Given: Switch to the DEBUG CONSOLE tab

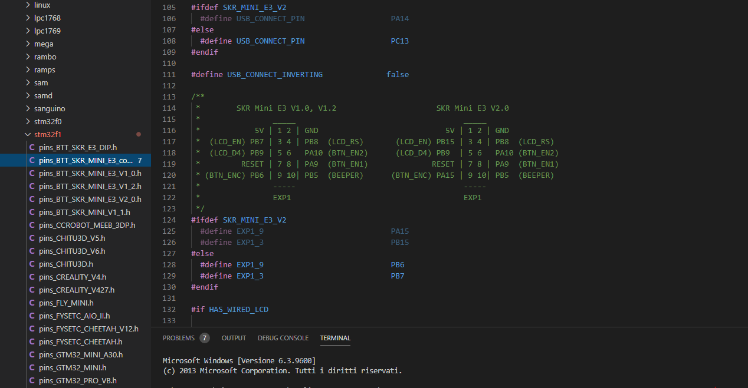Looking at the screenshot, I should pos(283,338).
